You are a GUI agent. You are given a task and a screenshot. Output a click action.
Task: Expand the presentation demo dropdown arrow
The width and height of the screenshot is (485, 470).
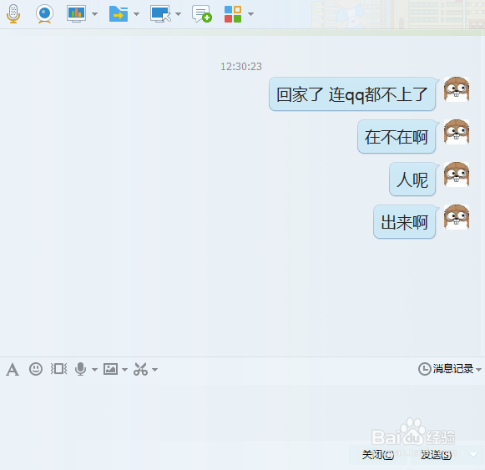click(x=94, y=14)
